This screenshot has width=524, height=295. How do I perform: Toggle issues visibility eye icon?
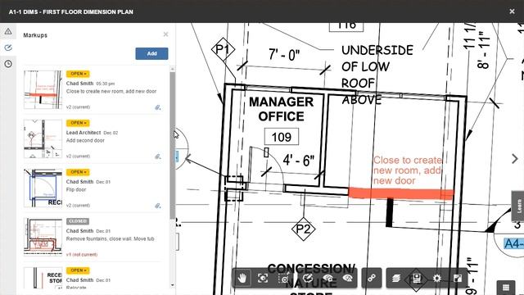pyautogui.click(x=348, y=278)
